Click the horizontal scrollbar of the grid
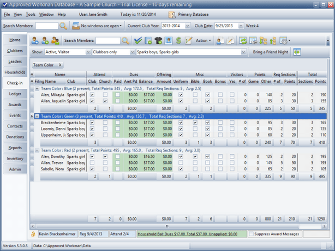The height and width of the screenshot is (251, 335). (x=167, y=226)
